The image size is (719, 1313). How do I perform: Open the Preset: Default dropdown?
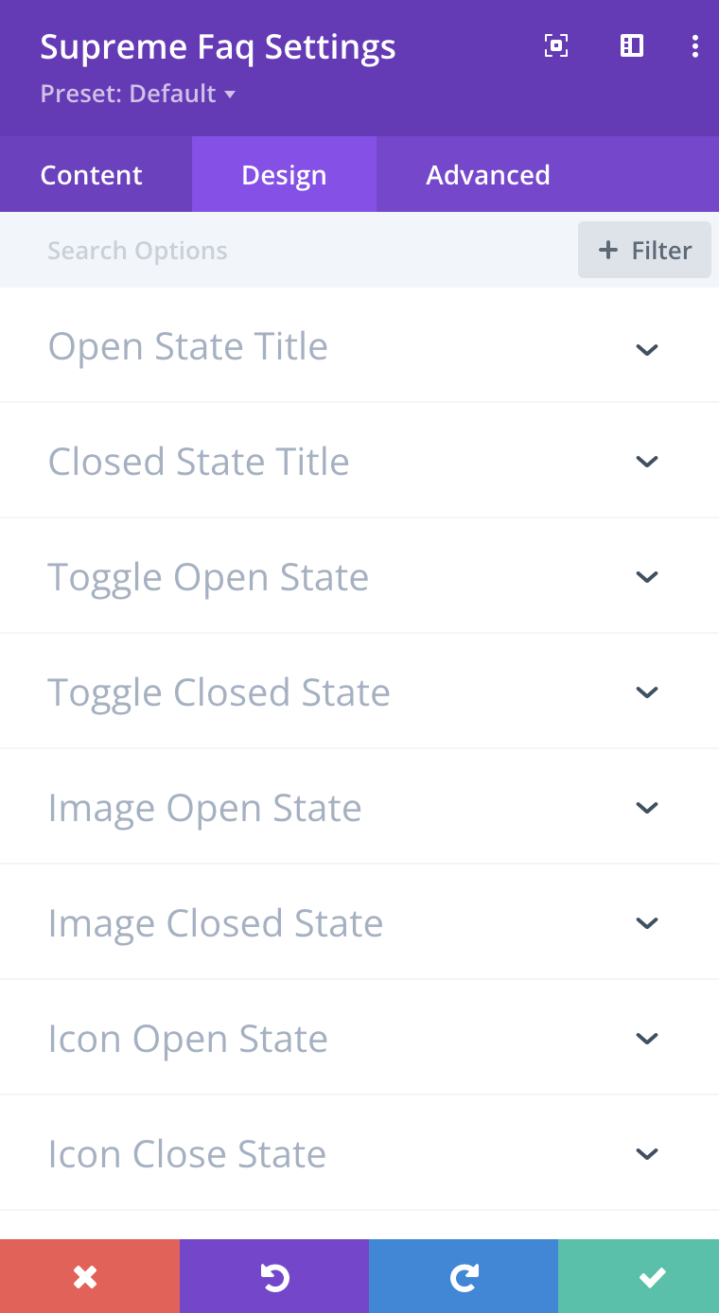[137, 94]
